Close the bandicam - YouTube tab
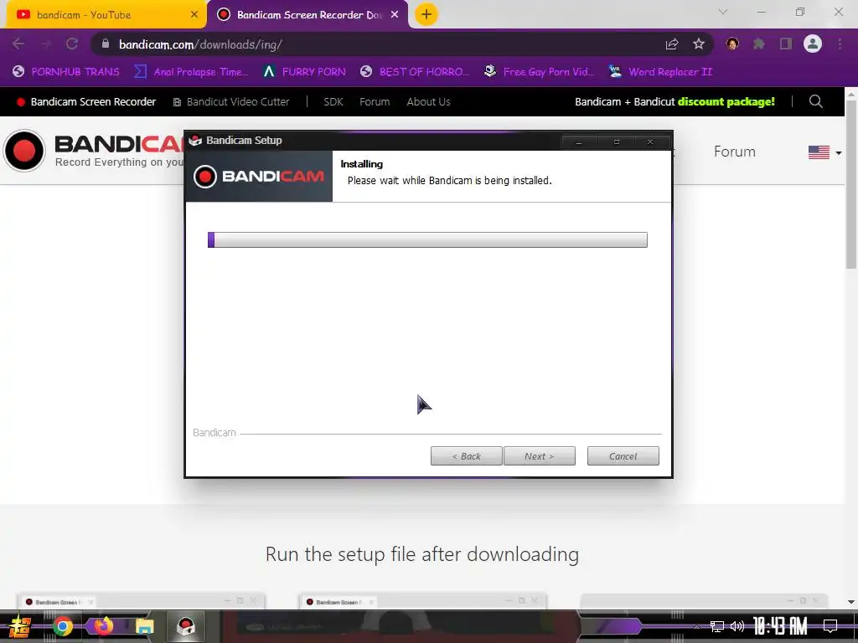 (x=194, y=15)
